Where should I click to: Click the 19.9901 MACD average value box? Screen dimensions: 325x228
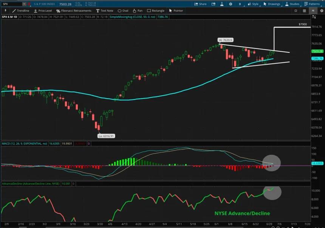pyautogui.click(x=67, y=144)
